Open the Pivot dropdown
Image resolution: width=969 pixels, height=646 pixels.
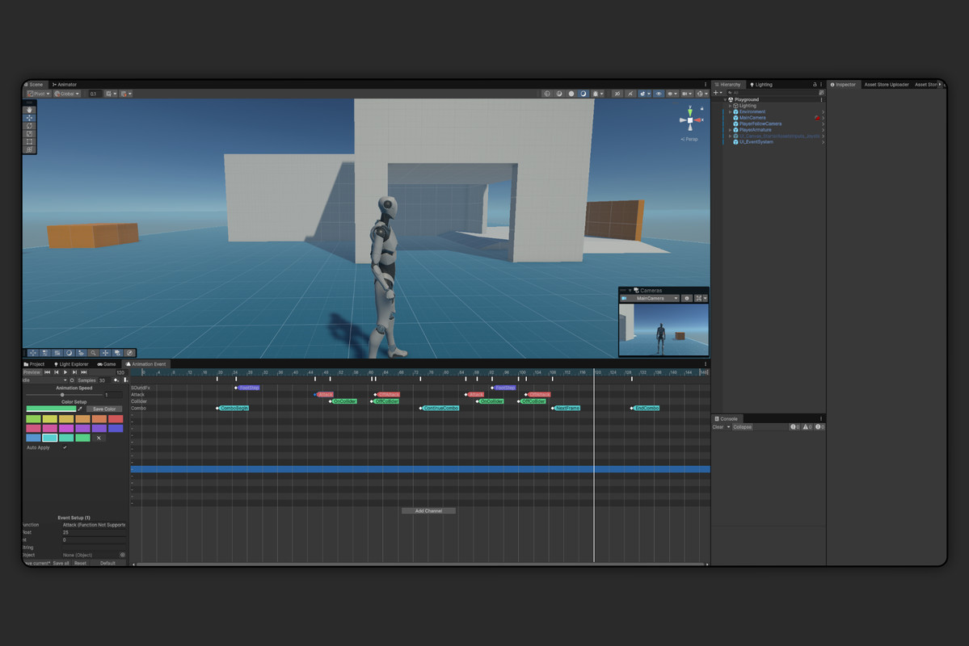click(x=39, y=94)
